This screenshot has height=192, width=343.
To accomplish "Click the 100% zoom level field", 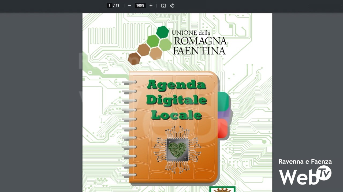I will [140, 6].
